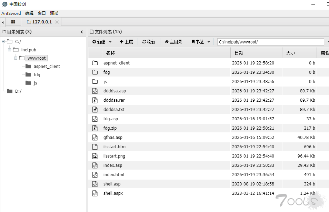Open the 编辑 menu

29,13
